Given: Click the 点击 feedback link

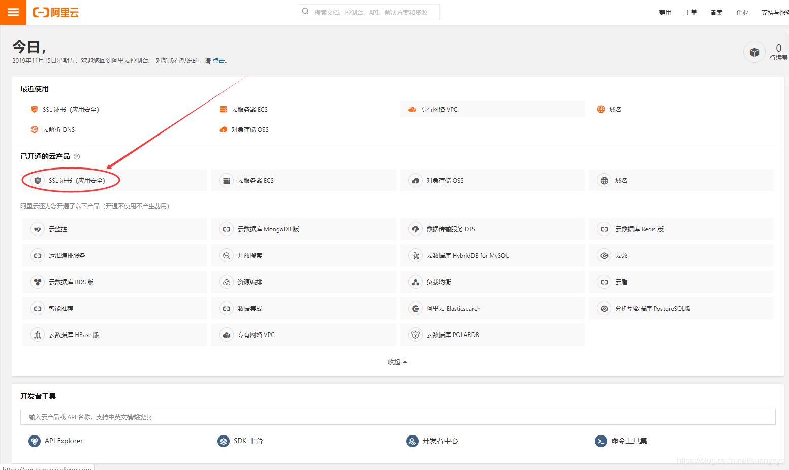Looking at the screenshot, I should tap(218, 60).
